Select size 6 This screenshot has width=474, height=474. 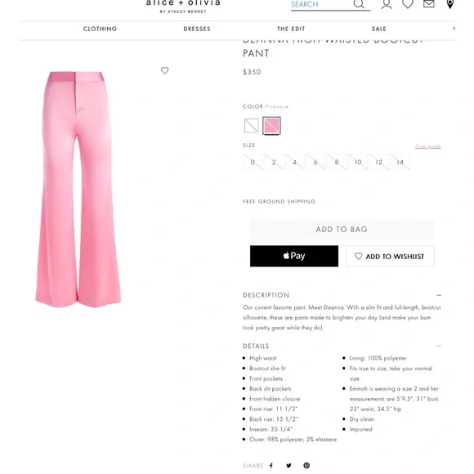tap(315, 162)
